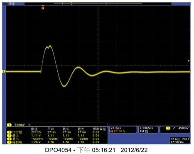Screen dimensions: 194x154
Task: Select the peak-to-peak measurement row badge
Action: (9, 142)
